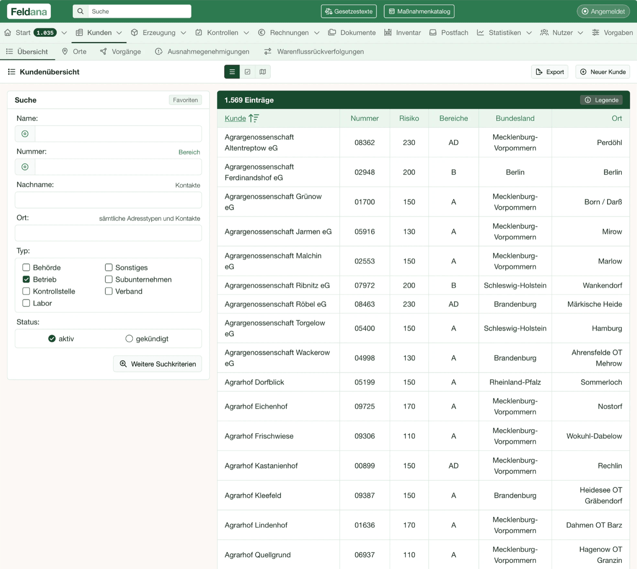Image resolution: width=637 pixels, height=569 pixels.
Task: Switch to the Warenflussrückverfolgungen tab
Action: pyautogui.click(x=314, y=52)
